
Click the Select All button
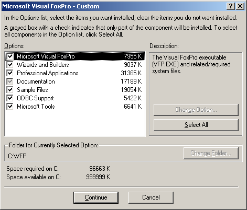[x=196, y=125]
